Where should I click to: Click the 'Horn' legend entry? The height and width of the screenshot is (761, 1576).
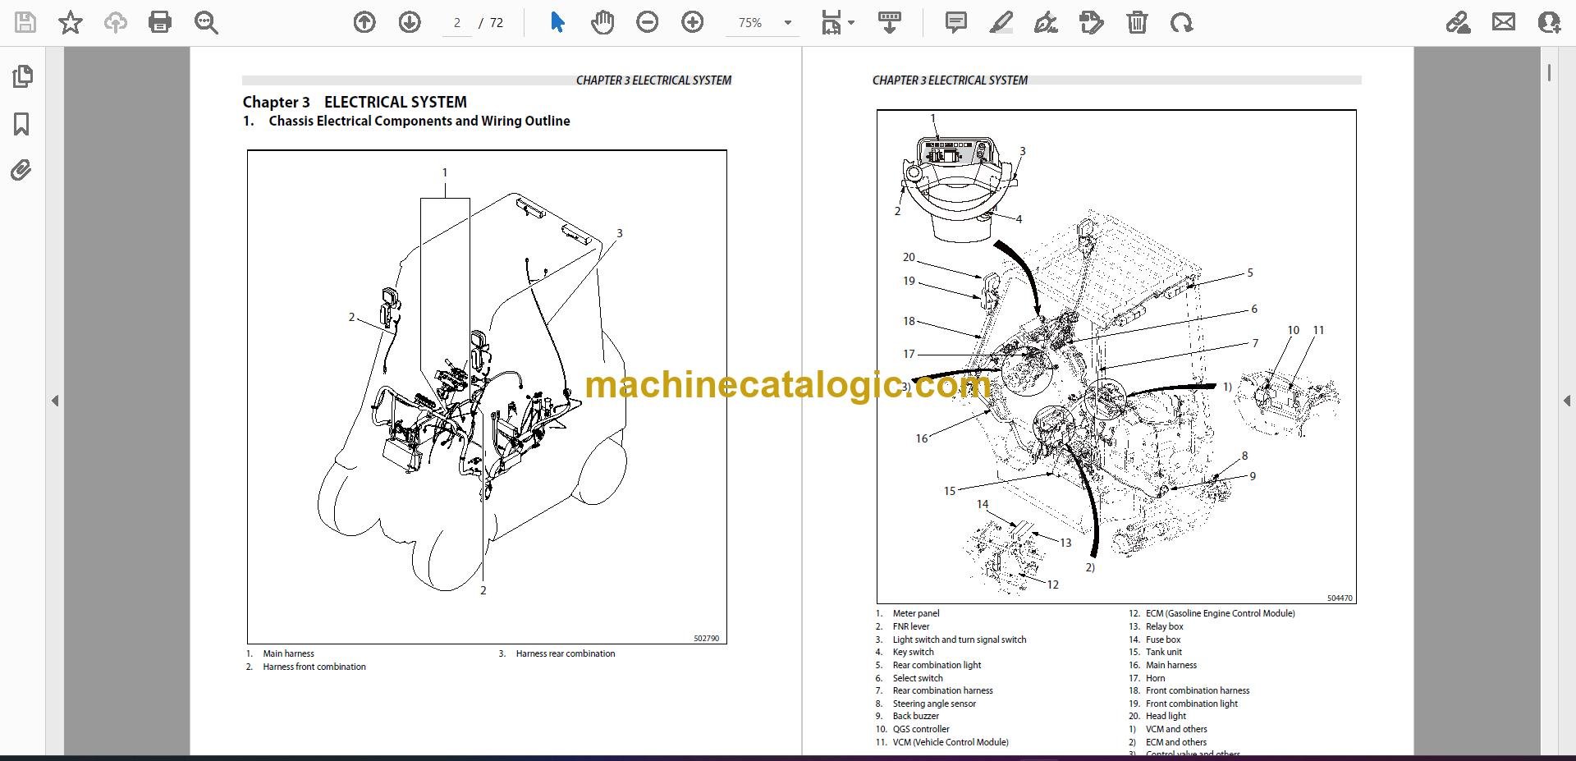click(x=1155, y=678)
